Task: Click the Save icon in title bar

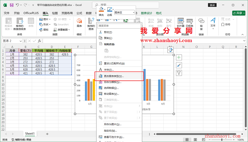Action: click(12, 5)
